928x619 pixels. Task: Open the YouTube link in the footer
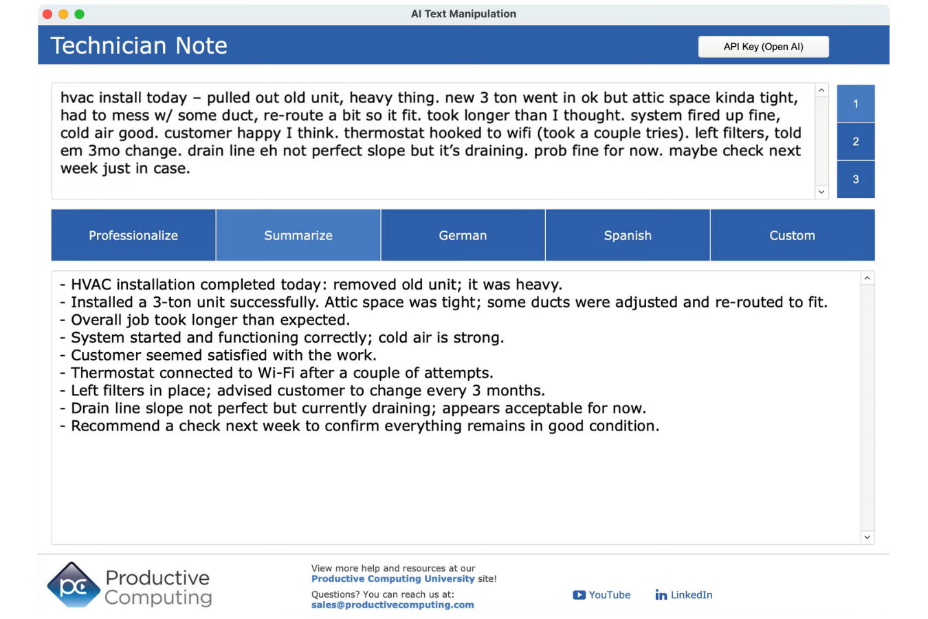601,595
